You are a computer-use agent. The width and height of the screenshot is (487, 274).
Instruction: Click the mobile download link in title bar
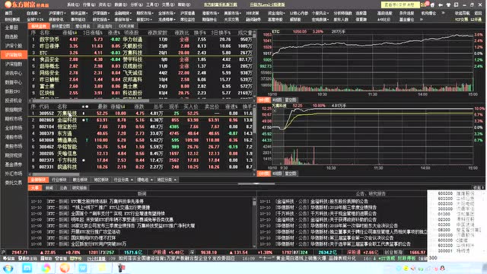[221, 5]
